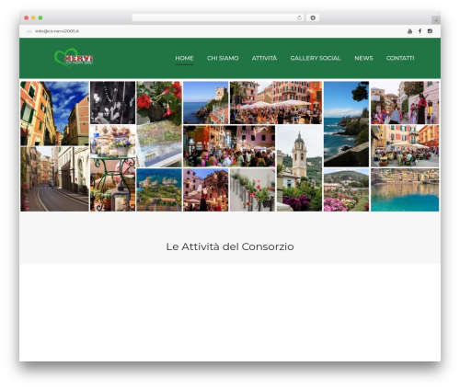Click the info@civnervi2005.it email link
Image resolution: width=460 pixels, height=389 pixels.
point(57,31)
